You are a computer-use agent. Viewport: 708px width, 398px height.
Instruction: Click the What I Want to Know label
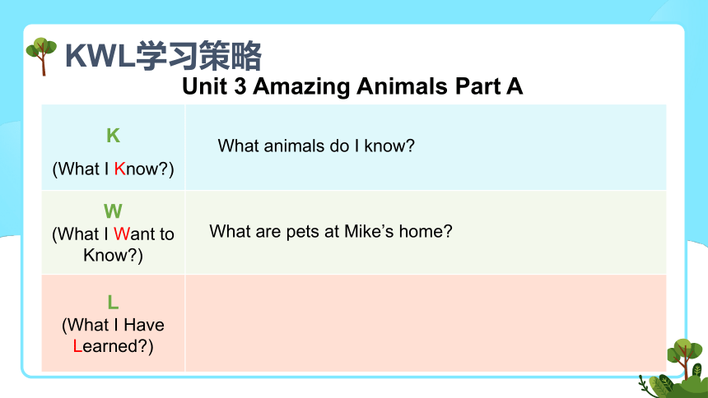tap(113, 244)
